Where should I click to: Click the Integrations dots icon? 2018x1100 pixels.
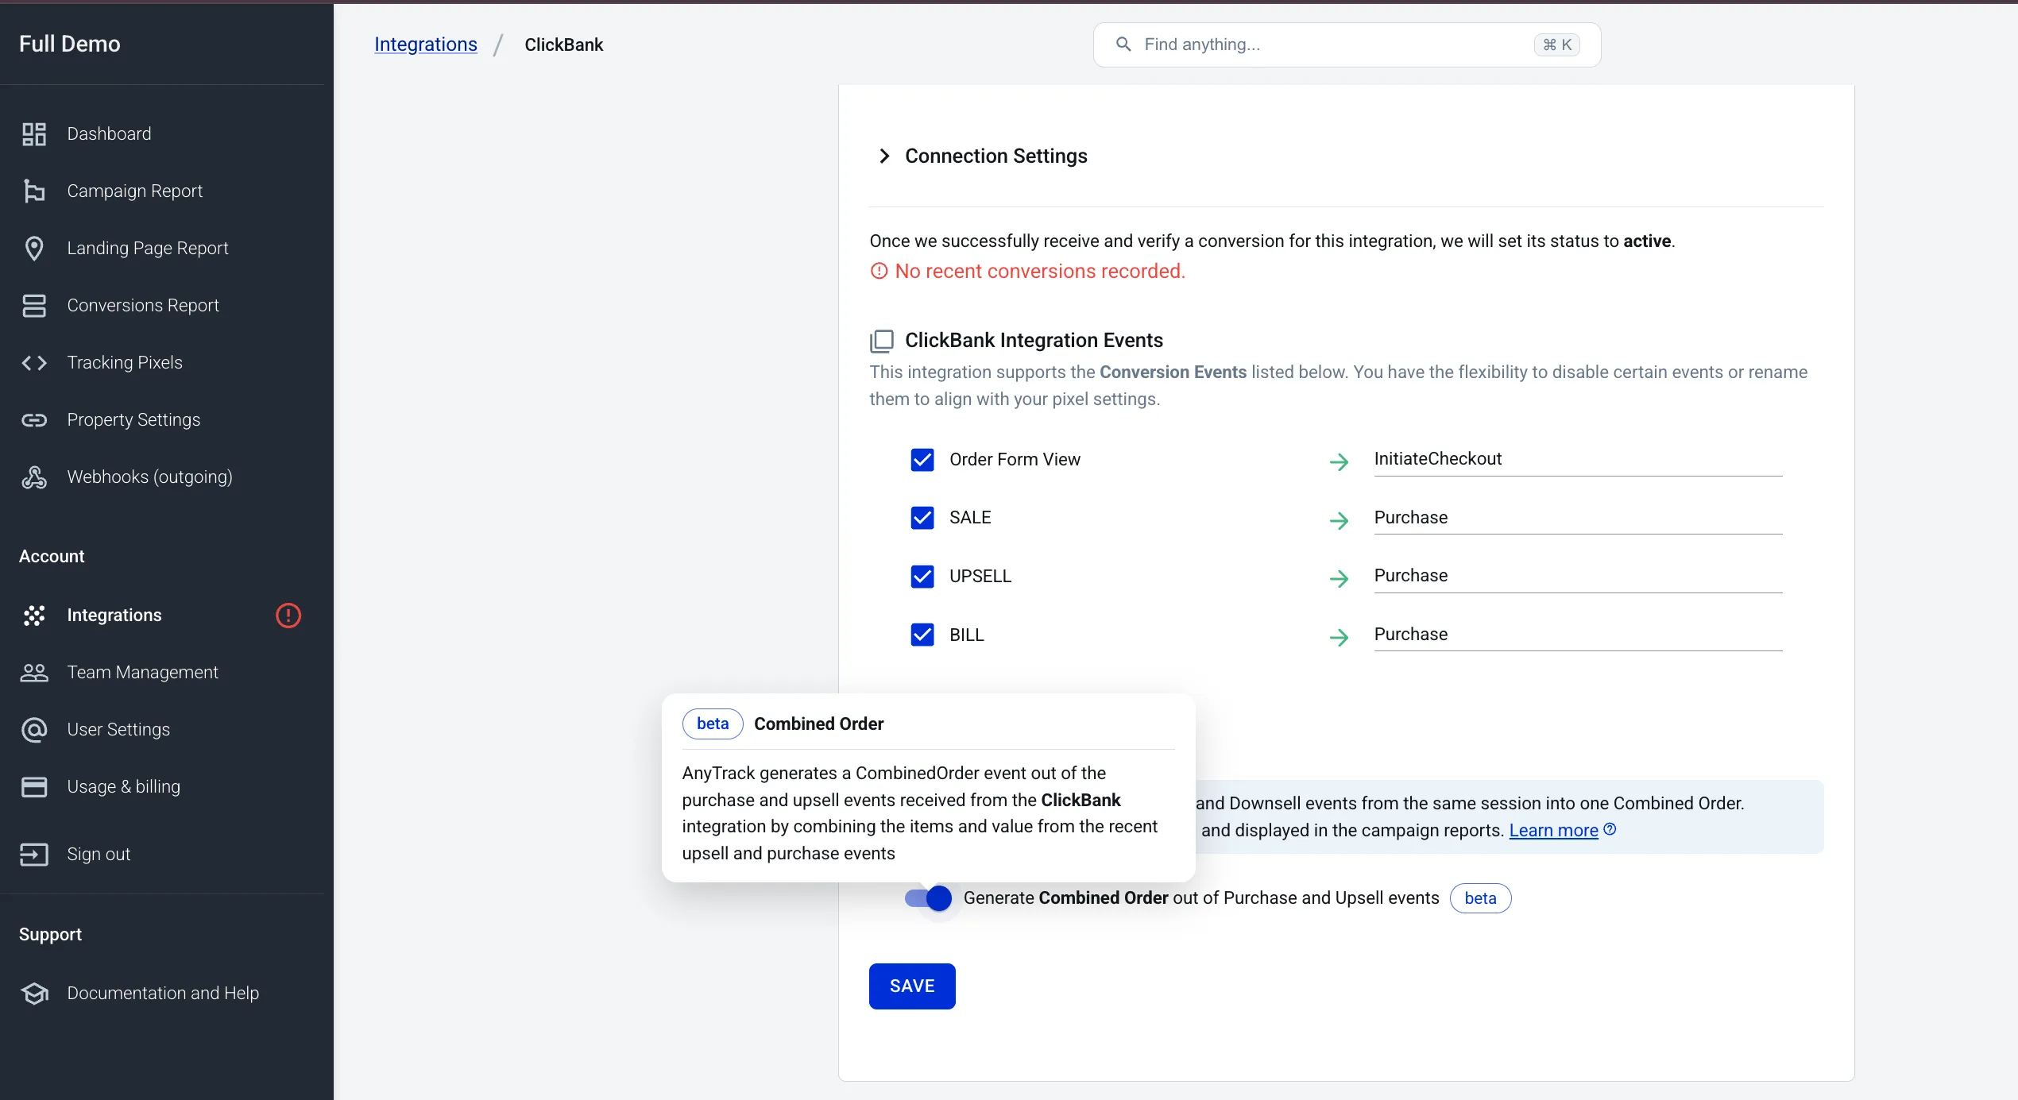coord(34,615)
